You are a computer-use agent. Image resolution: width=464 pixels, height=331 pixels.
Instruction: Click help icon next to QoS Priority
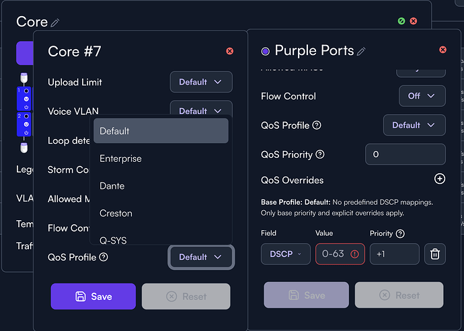click(320, 154)
